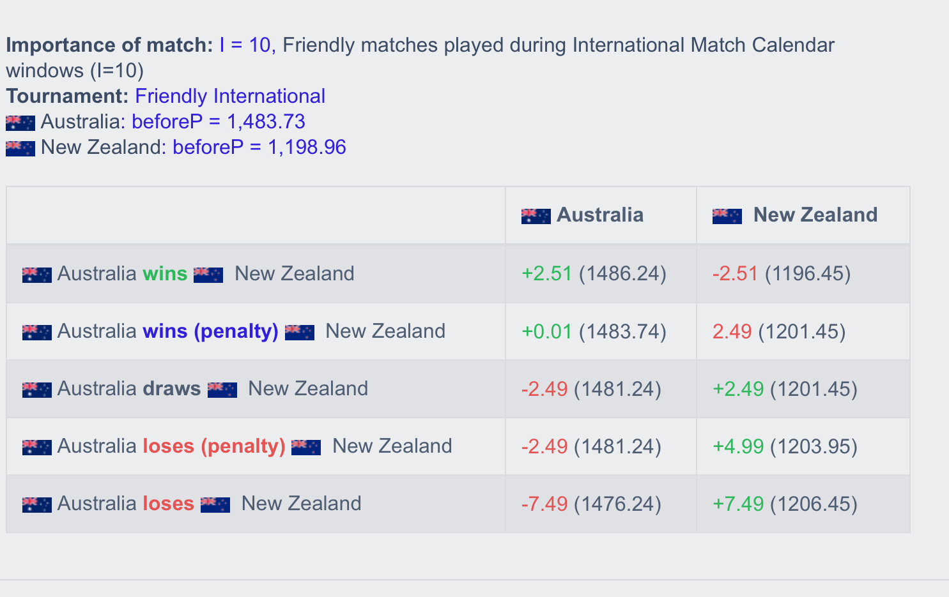Click the -7.49 (1476.24) Australia cell

tap(601, 504)
